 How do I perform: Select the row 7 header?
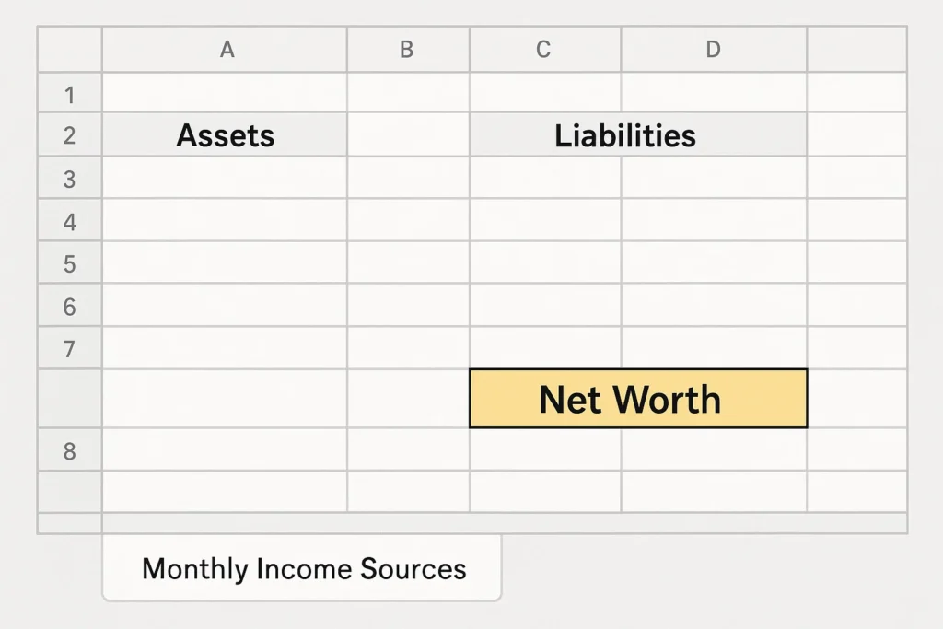click(70, 348)
